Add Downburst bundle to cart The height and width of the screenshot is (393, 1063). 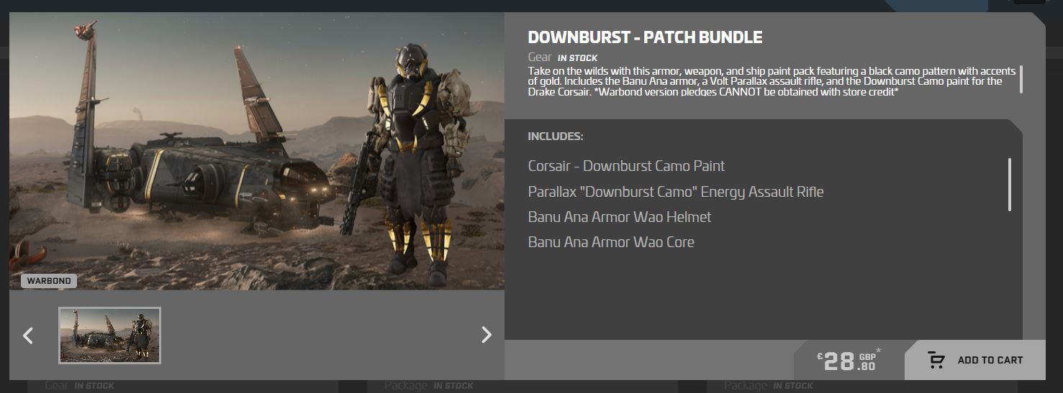pyautogui.click(x=975, y=360)
